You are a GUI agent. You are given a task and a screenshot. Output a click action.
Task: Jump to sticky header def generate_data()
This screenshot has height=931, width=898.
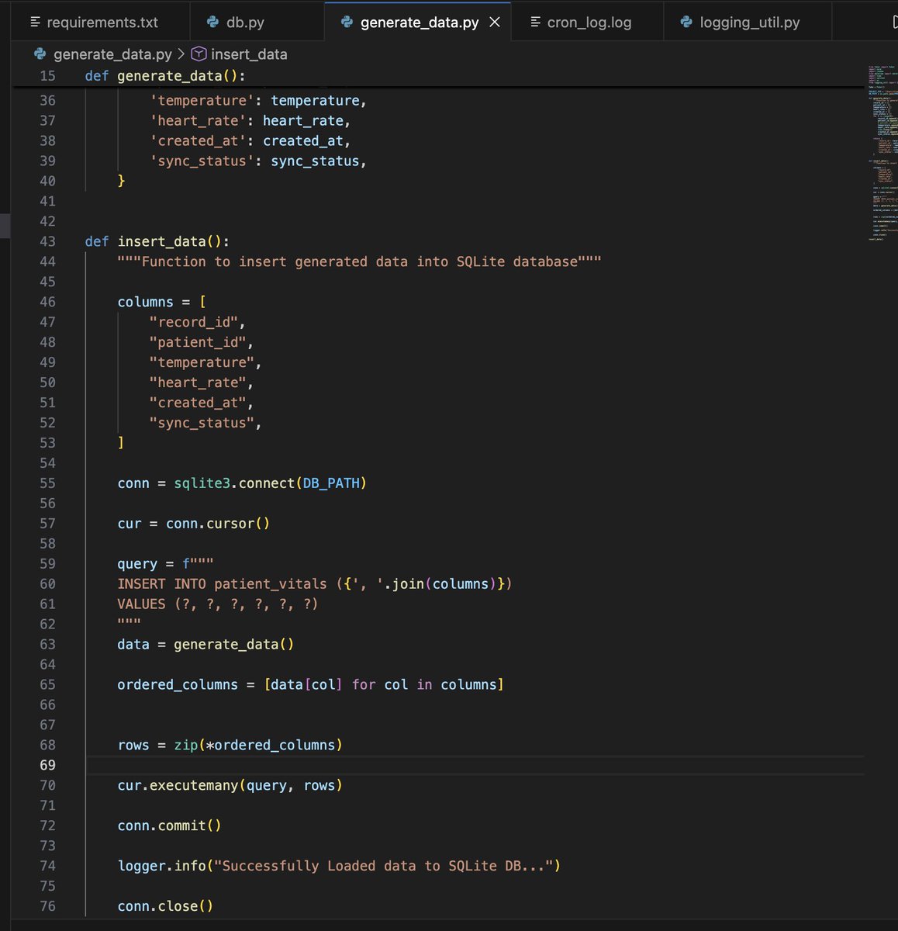click(x=165, y=76)
